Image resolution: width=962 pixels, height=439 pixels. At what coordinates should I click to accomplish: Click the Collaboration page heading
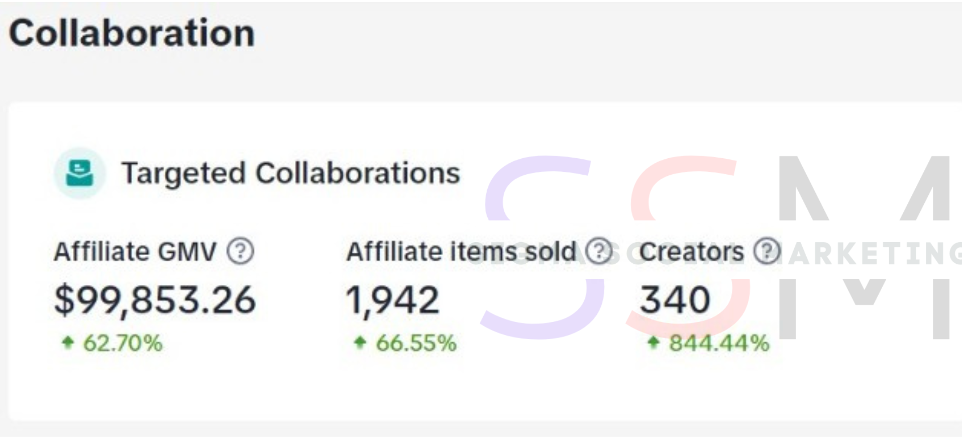pos(132,33)
